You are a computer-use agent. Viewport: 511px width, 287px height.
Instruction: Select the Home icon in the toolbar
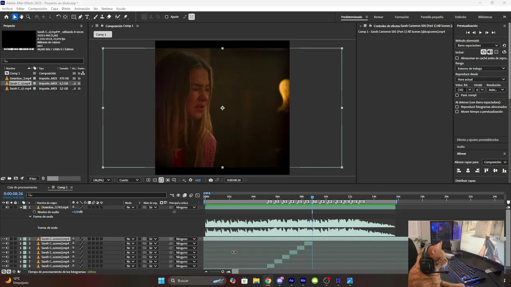click(6, 17)
